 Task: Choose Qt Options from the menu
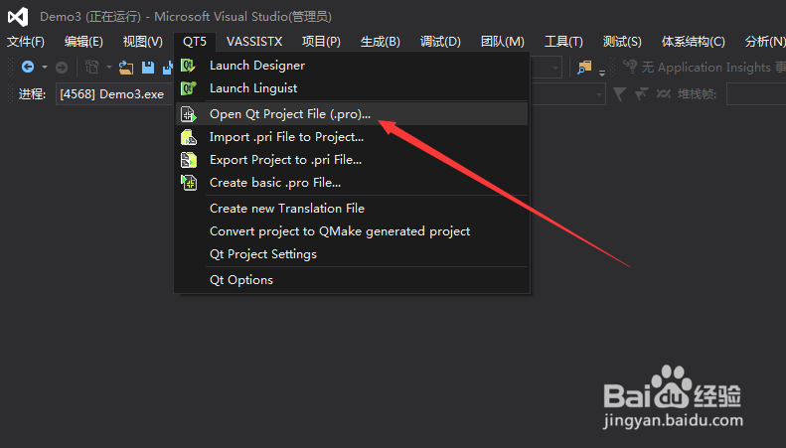tap(240, 280)
